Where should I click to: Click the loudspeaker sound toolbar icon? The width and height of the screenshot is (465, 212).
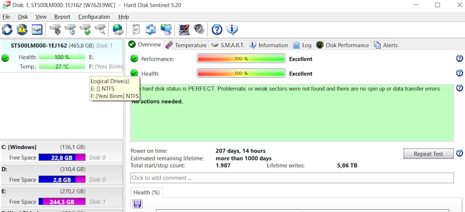[x=199, y=30]
